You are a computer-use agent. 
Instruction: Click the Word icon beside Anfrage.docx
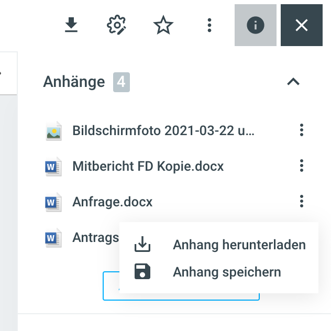pos(53,202)
